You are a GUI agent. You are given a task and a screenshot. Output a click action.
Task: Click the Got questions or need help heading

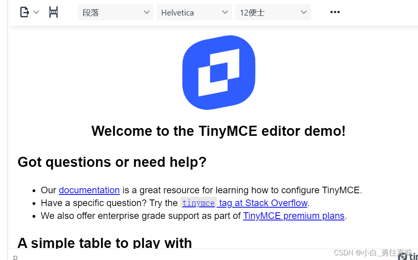point(112,162)
